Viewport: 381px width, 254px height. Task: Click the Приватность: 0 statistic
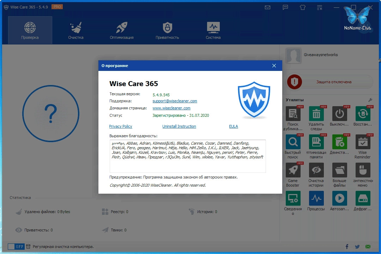point(34,230)
